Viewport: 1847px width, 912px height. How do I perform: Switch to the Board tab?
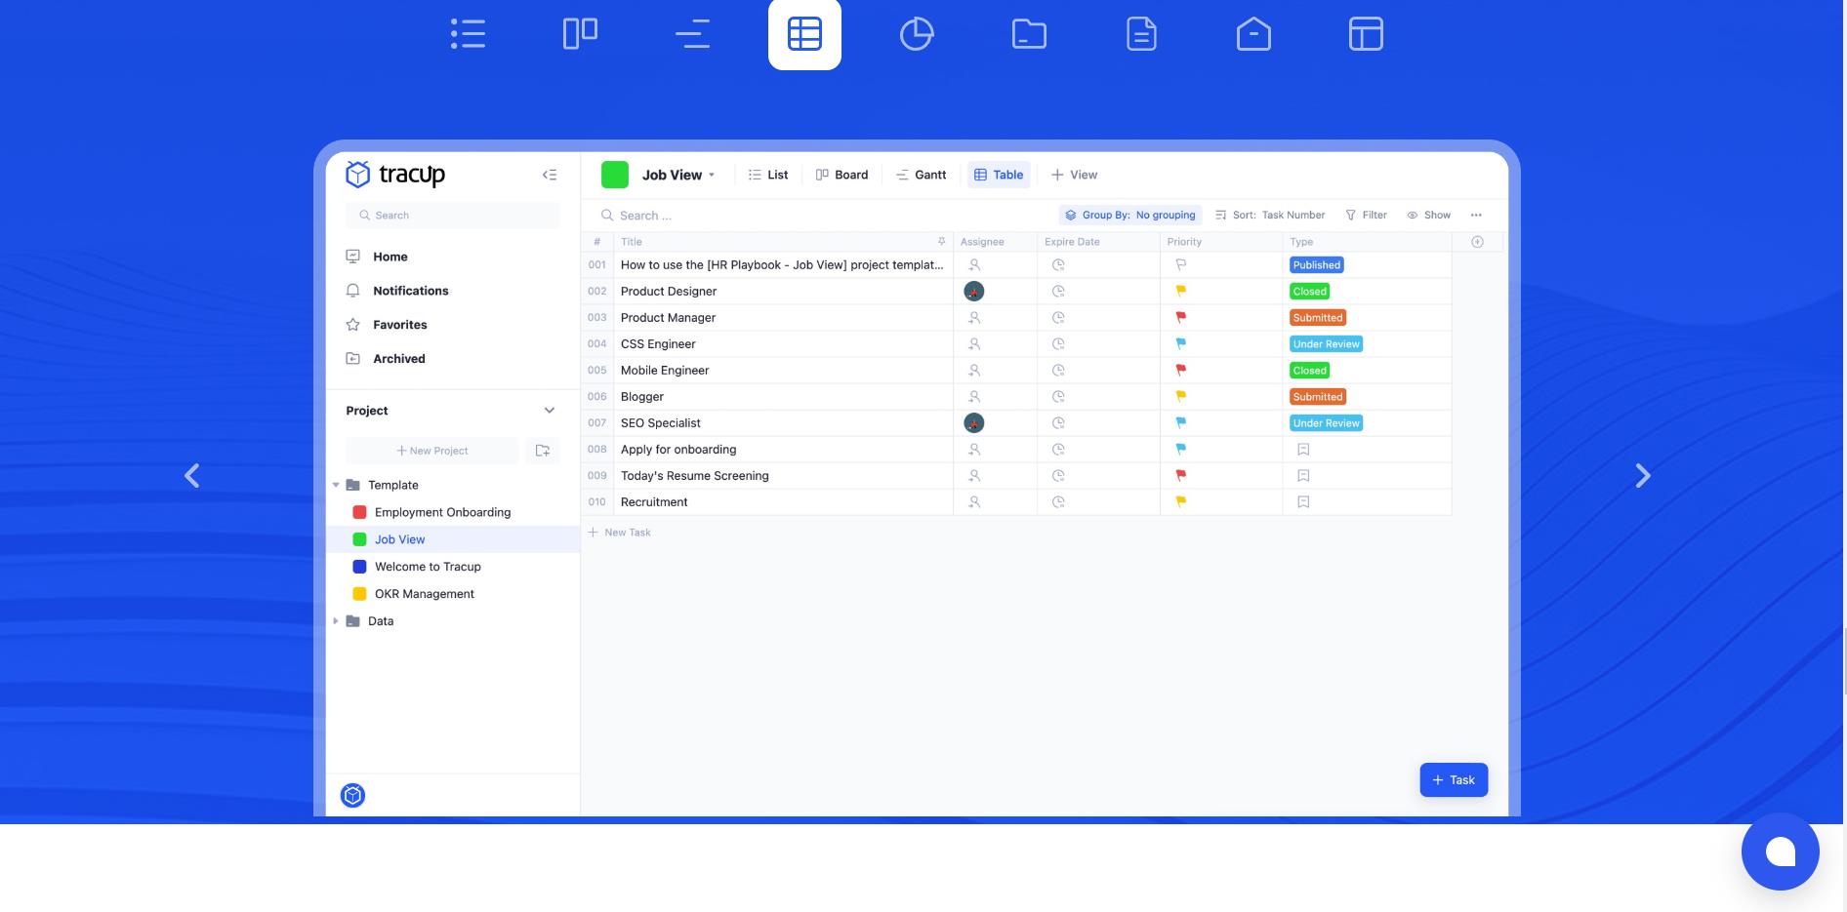click(x=841, y=175)
